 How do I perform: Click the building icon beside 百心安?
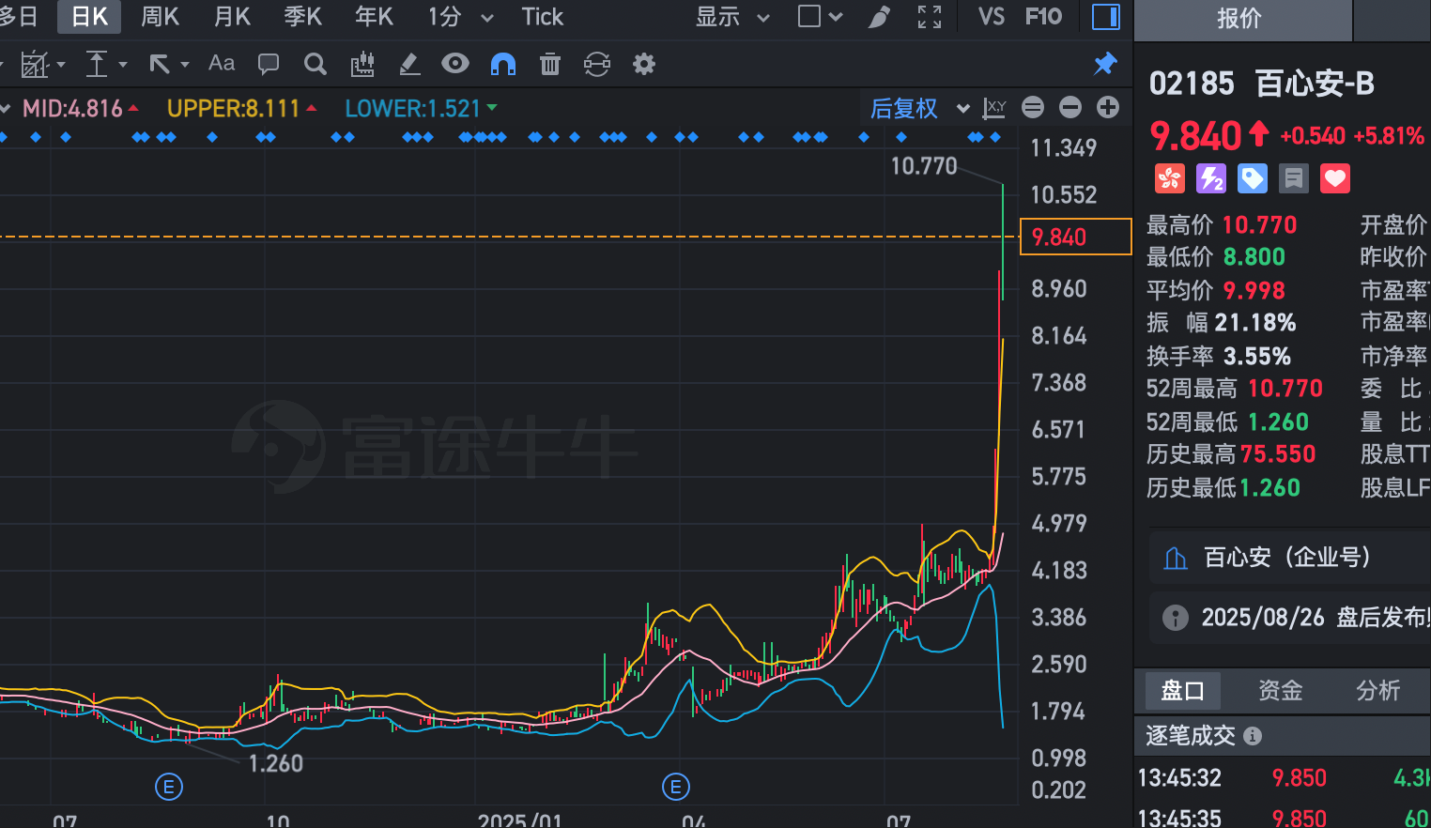pyautogui.click(x=1176, y=559)
